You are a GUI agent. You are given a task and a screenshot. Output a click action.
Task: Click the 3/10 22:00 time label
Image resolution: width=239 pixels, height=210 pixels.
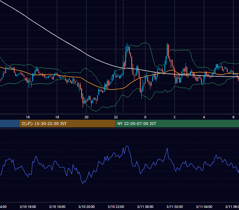click(x=116, y=207)
